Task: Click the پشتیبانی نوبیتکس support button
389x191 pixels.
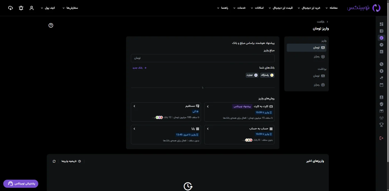Action: coord(21,184)
